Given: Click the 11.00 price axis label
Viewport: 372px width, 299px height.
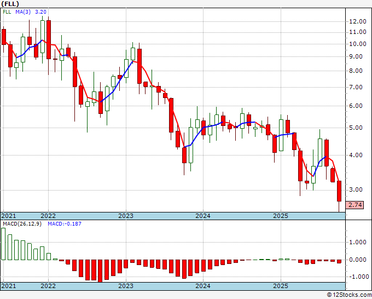Looking at the screenshot, I should pyautogui.click(x=358, y=32).
